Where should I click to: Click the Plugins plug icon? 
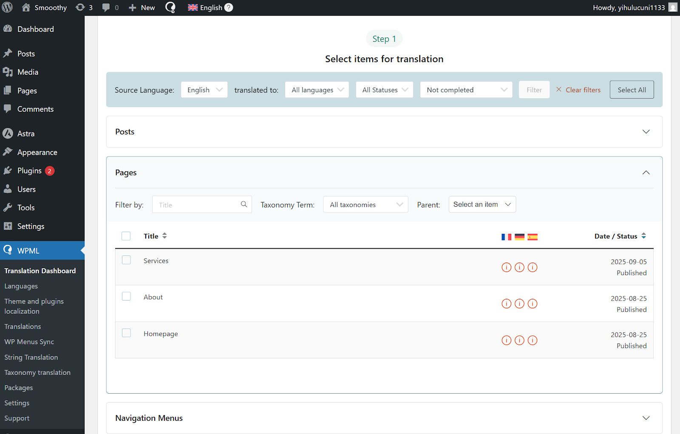click(x=8, y=170)
